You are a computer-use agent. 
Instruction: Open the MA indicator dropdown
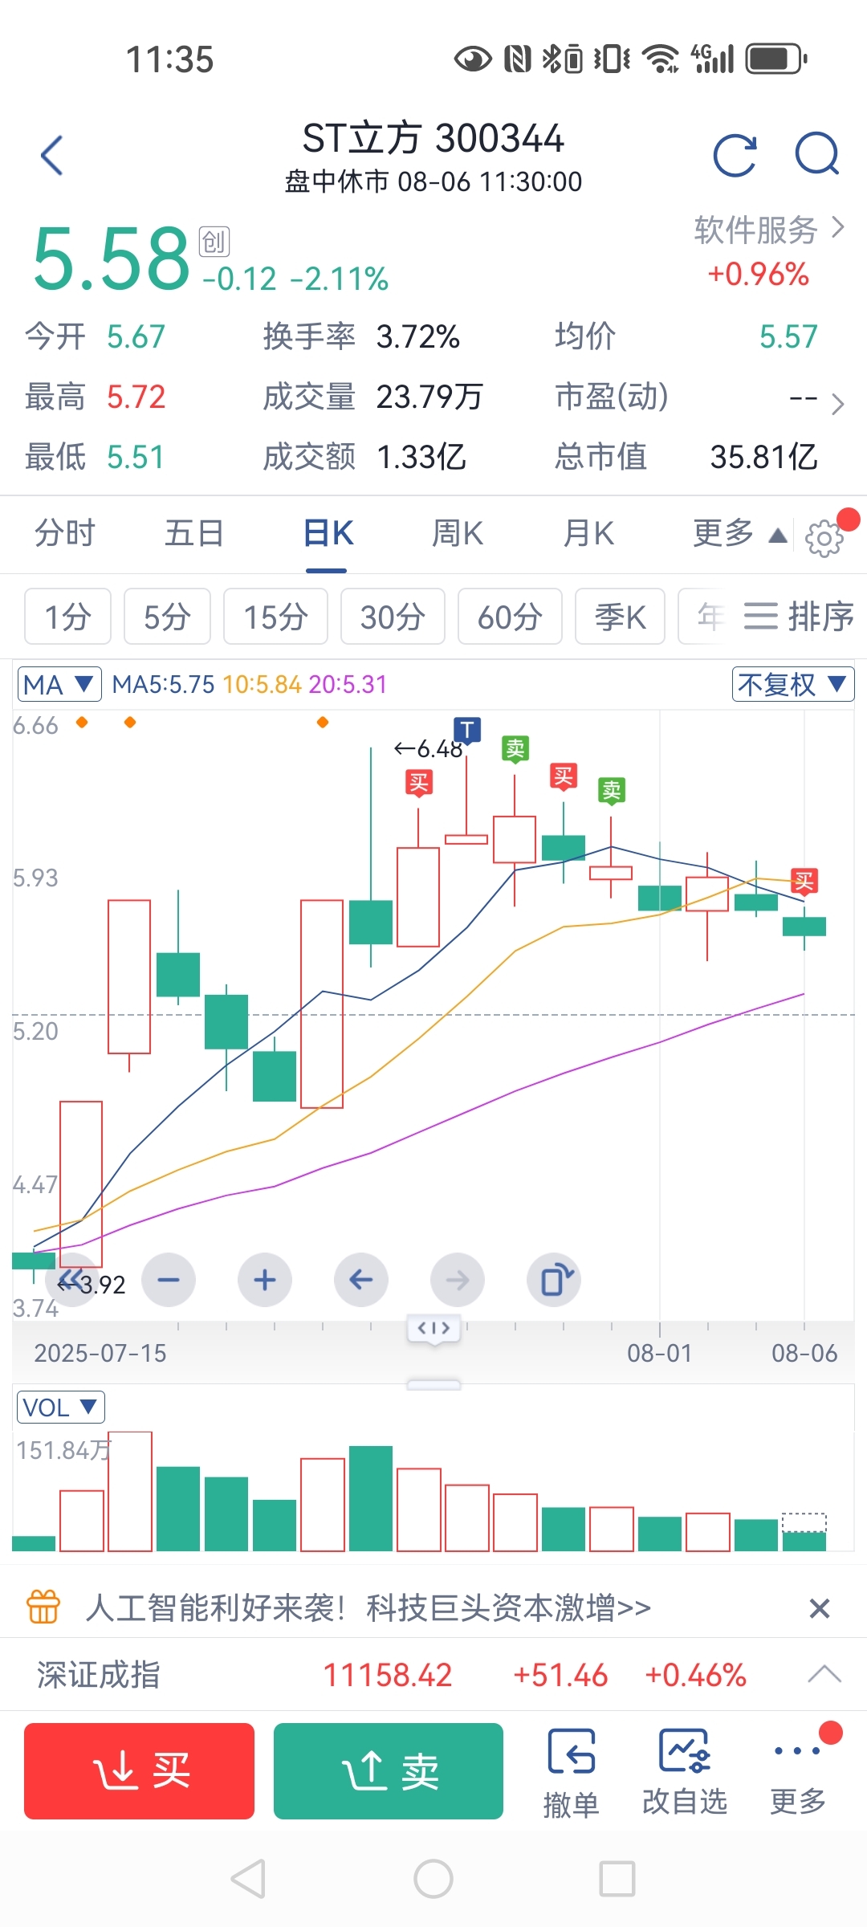click(59, 685)
